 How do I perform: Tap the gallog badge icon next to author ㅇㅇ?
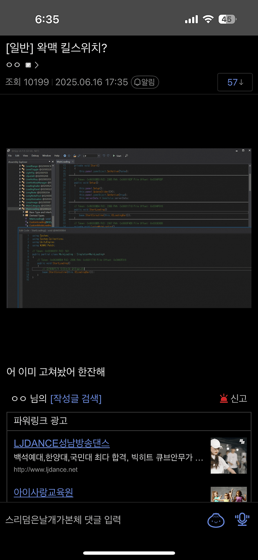coord(28,65)
